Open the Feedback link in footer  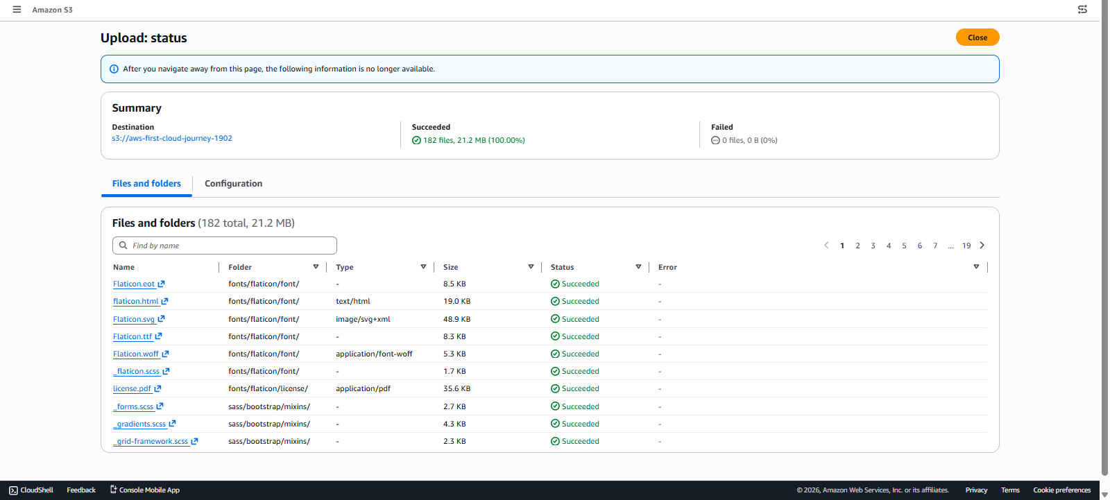click(81, 490)
